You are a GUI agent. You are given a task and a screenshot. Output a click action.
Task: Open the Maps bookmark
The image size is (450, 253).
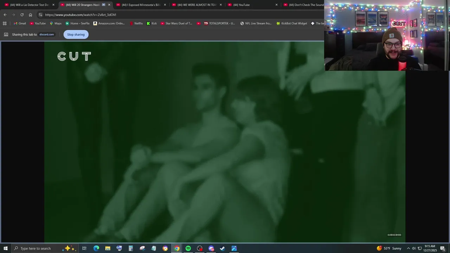[x=56, y=23]
